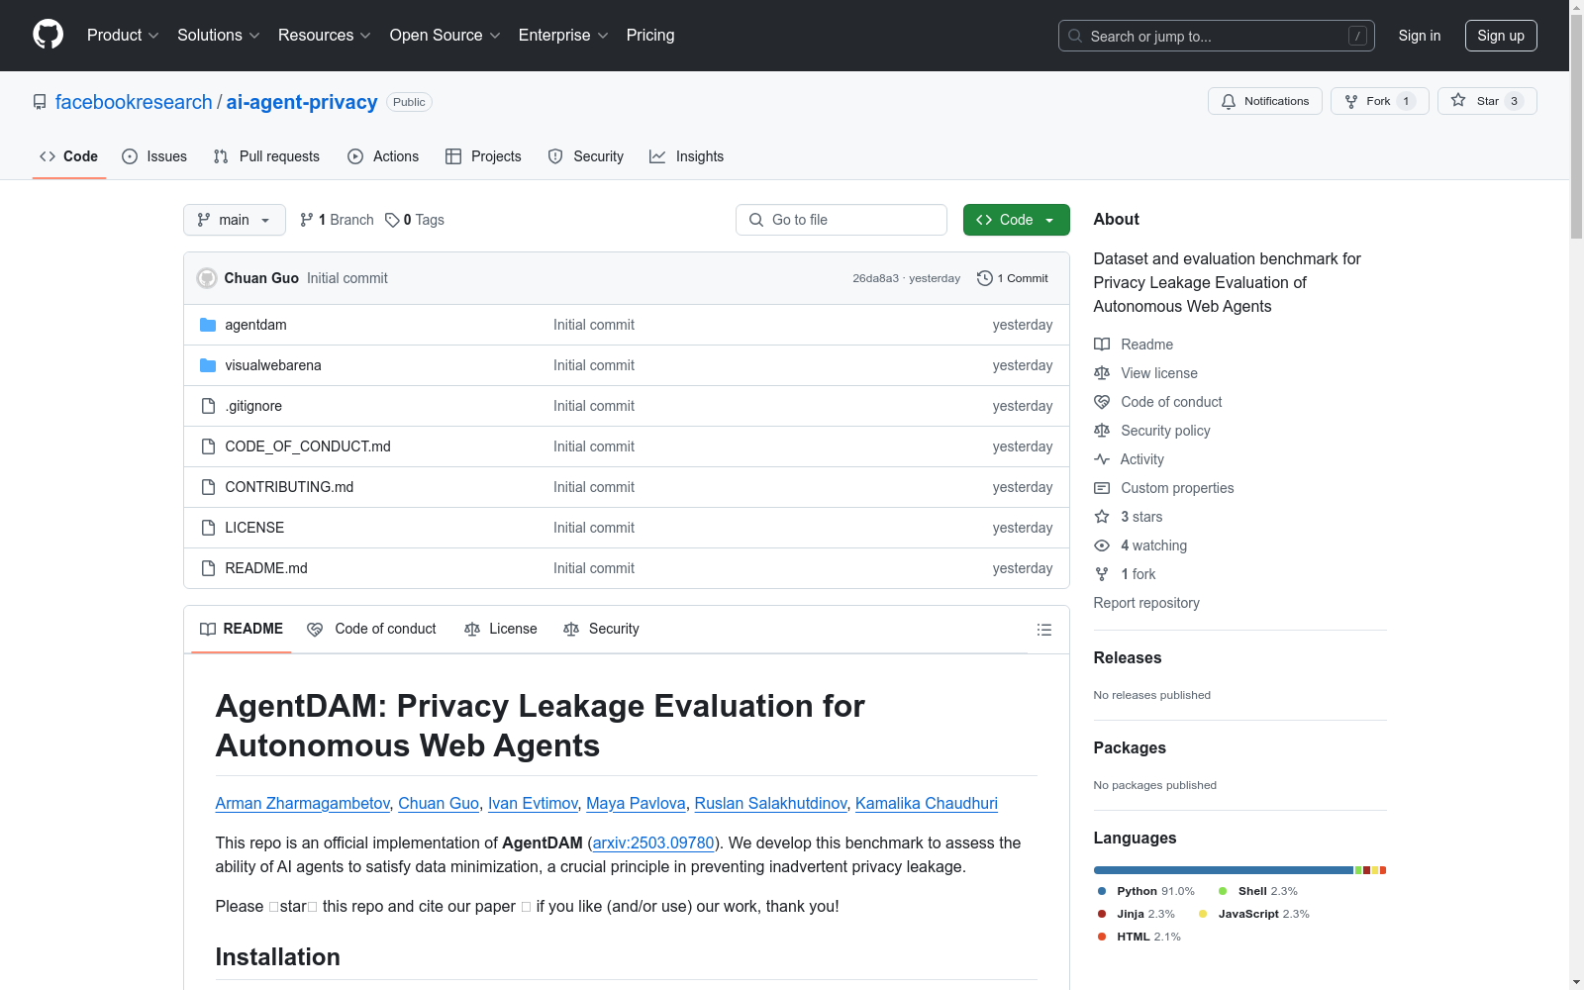Open Kamalika Chaudhuri author link
Viewport: 1584px width, 990px height.
point(927,803)
